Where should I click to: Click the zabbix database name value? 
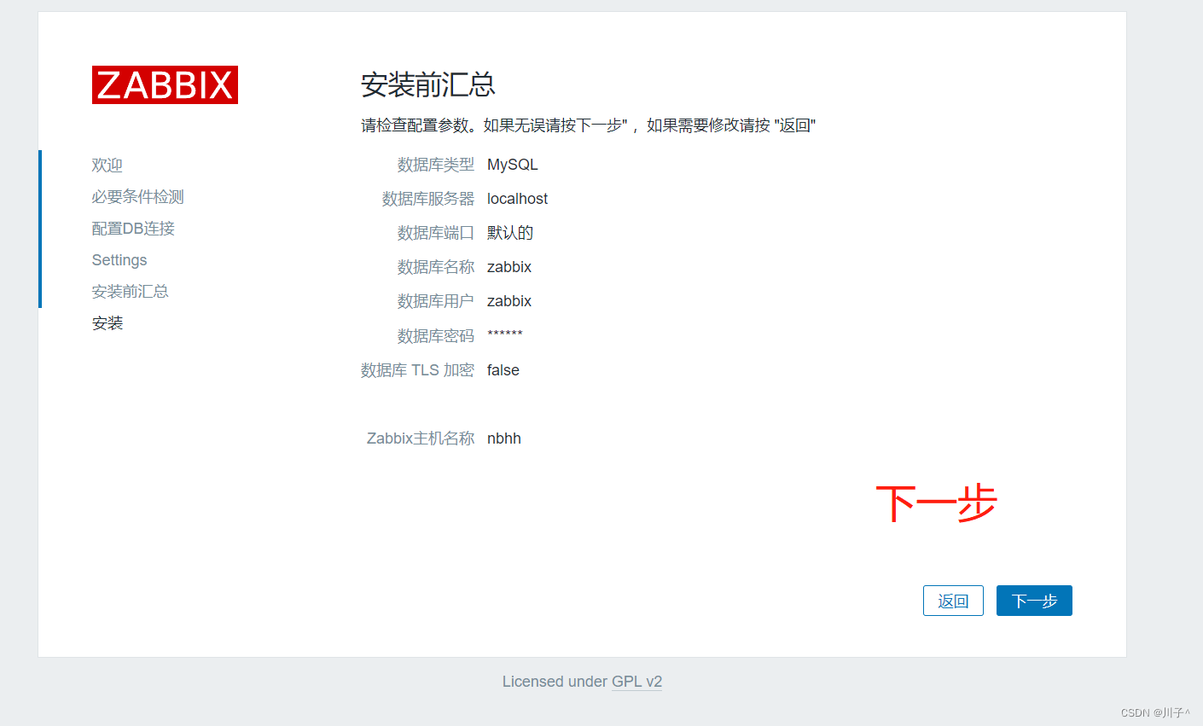point(509,266)
